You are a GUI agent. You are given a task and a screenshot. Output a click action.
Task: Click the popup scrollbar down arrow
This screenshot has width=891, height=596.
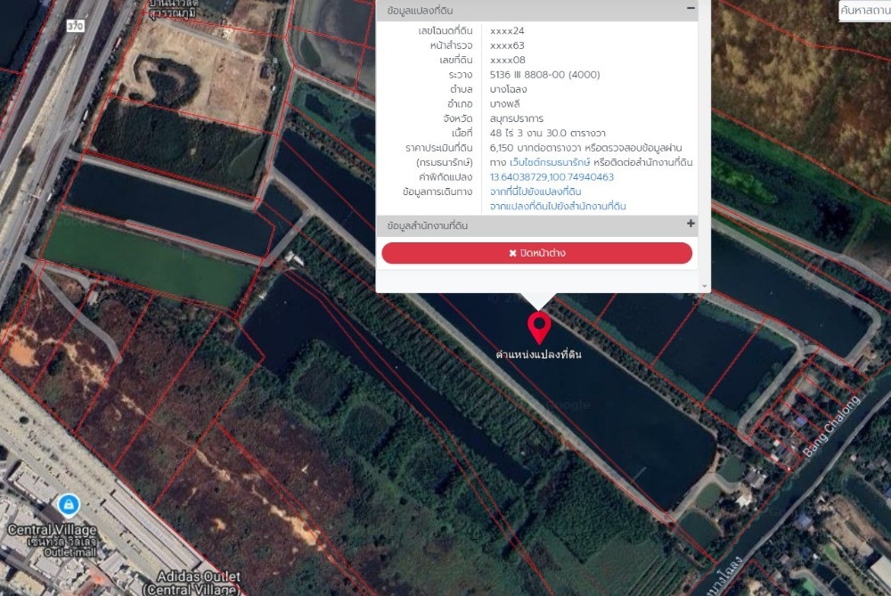click(x=705, y=287)
